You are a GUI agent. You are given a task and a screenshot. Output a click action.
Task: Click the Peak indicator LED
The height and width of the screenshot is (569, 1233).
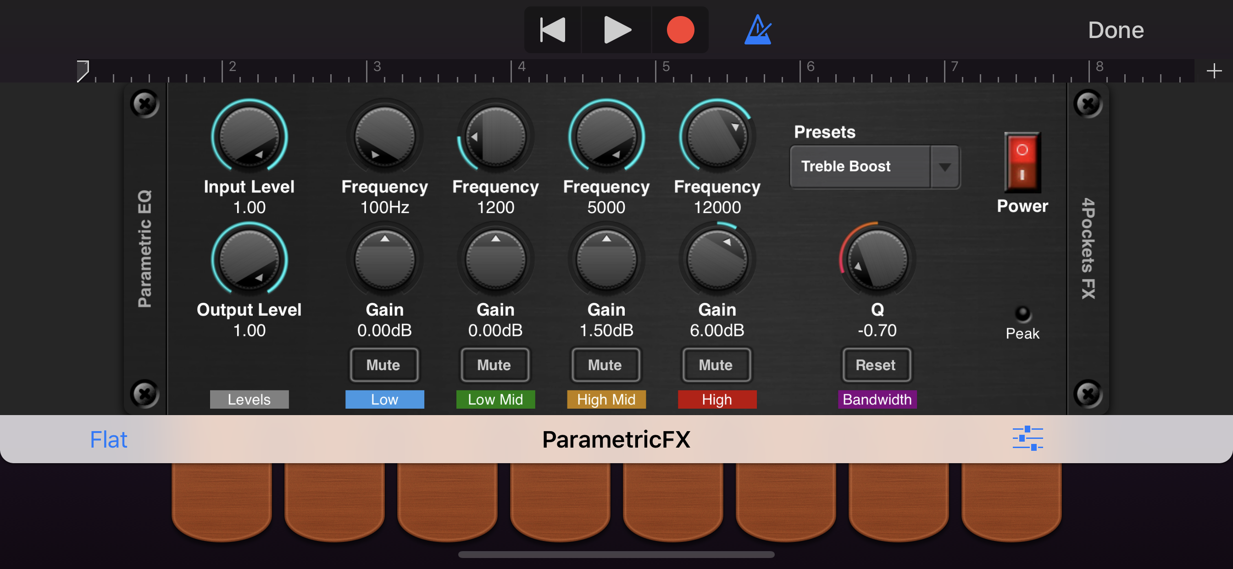pos(1022,314)
